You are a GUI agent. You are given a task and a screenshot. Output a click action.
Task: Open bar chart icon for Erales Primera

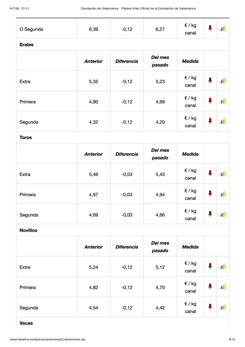(x=223, y=101)
